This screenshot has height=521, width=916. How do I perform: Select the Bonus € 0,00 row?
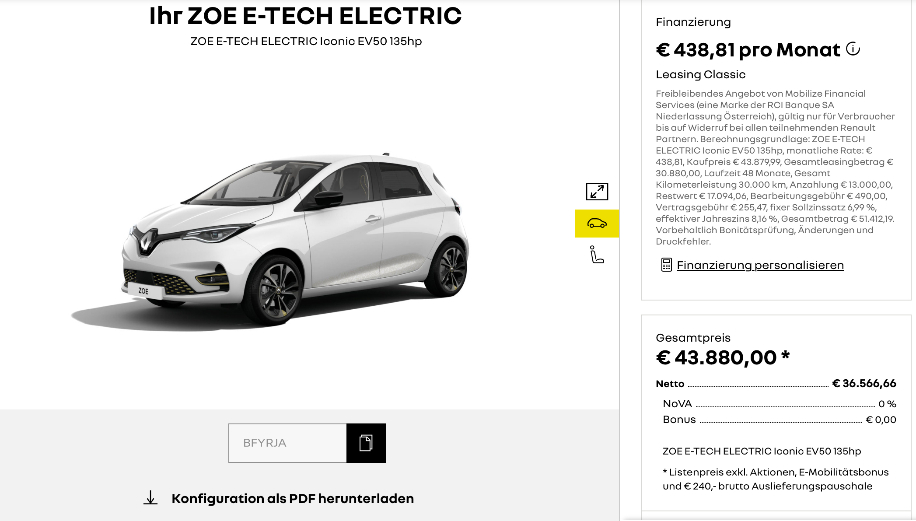pos(780,420)
